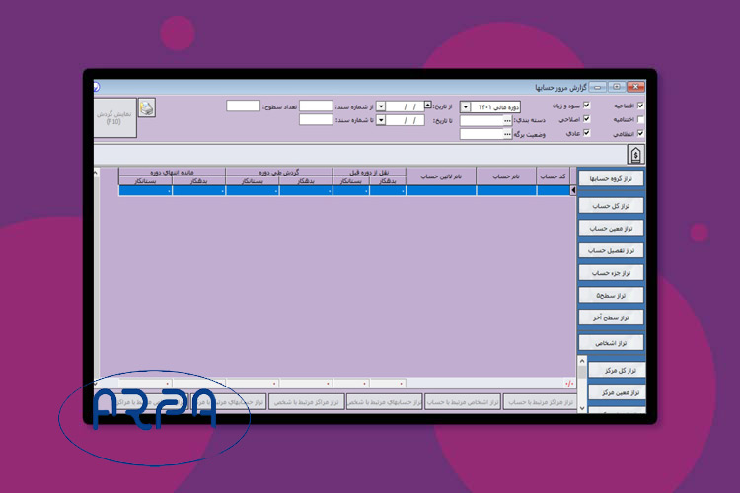Viewport: 740px width, 493px height.
Task: Click the printer icon in the toolbar
Action: (147, 108)
